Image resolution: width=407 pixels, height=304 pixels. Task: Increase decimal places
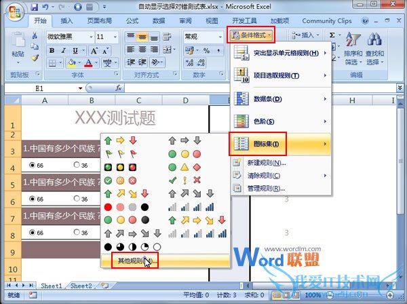point(189,62)
